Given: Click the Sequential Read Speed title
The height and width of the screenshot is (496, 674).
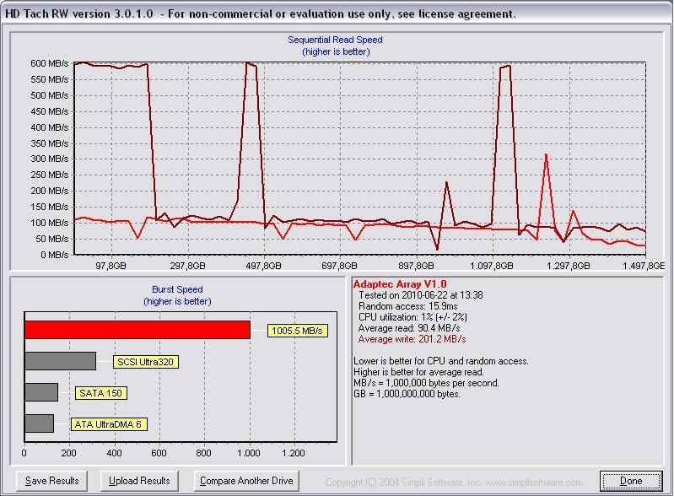Looking at the screenshot, I should point(335,40).
